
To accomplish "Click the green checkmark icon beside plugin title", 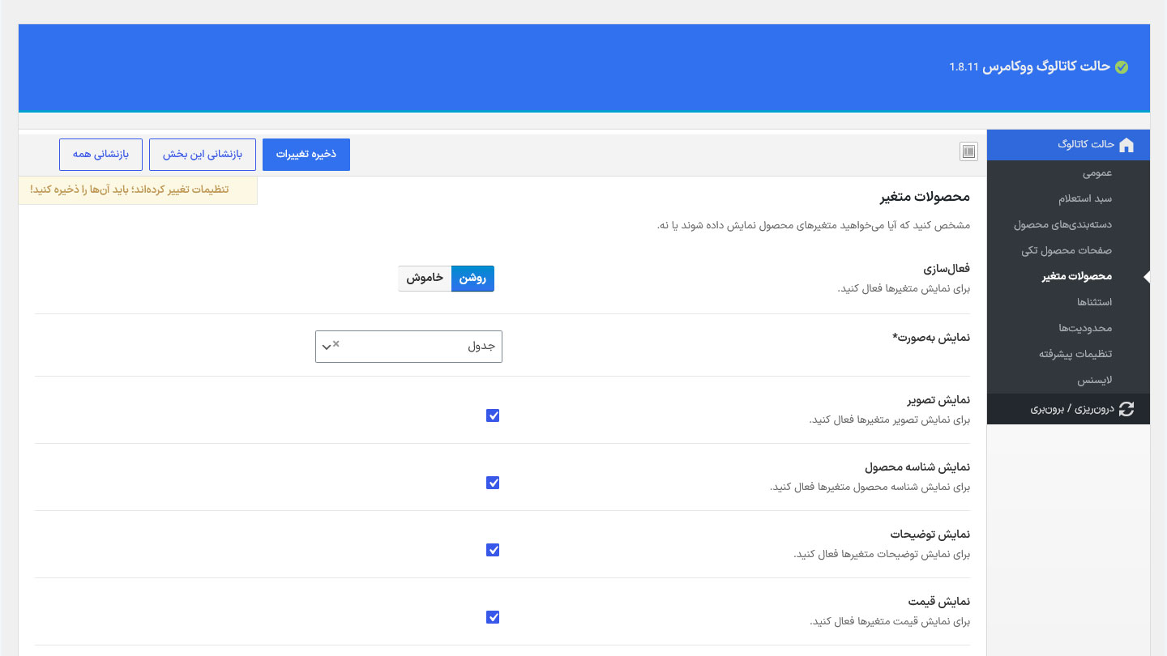I will [1122, 67].
